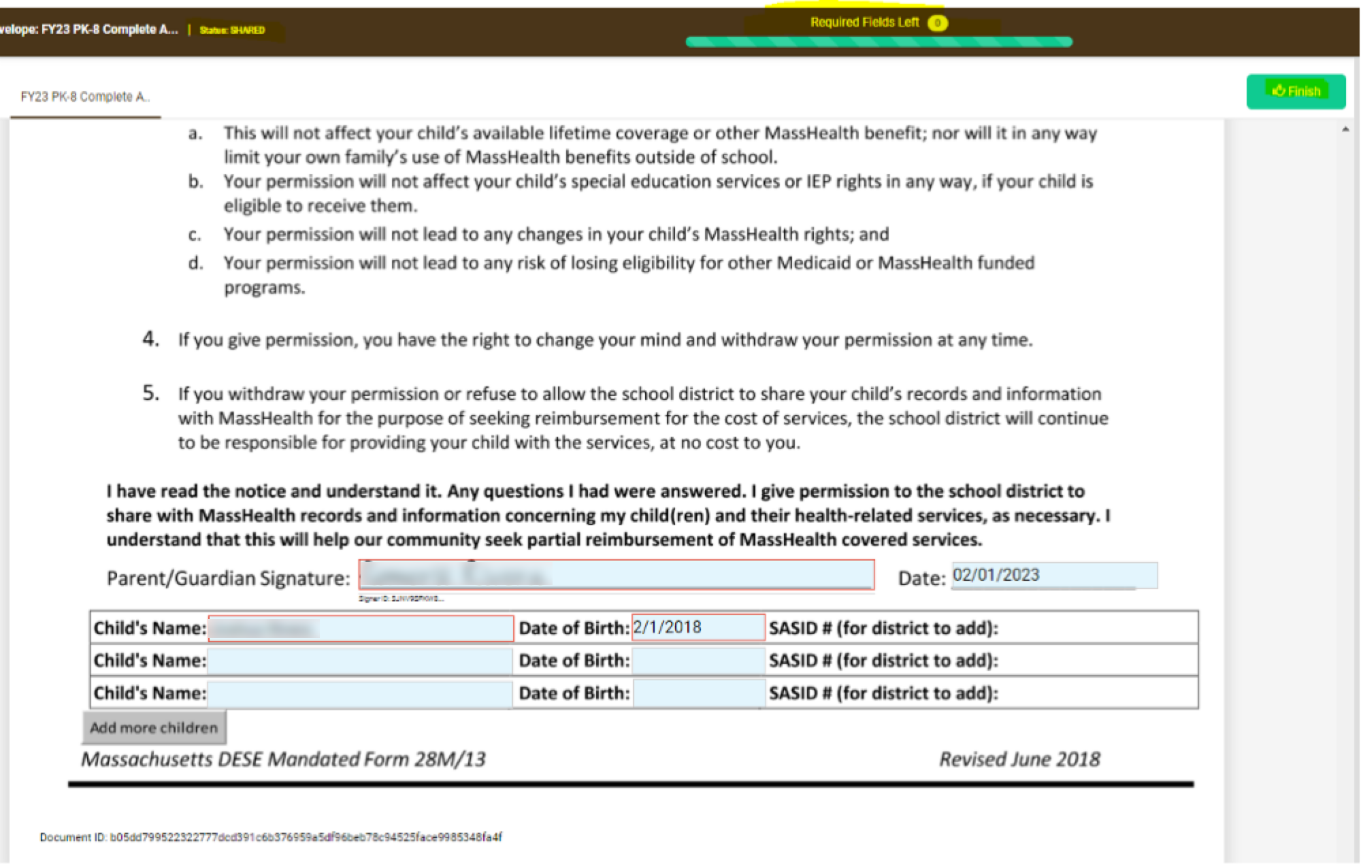Click the teal completion progress bar
Image resolution: width=1361 pixels, height=864 pixels.
click(879, 42)
